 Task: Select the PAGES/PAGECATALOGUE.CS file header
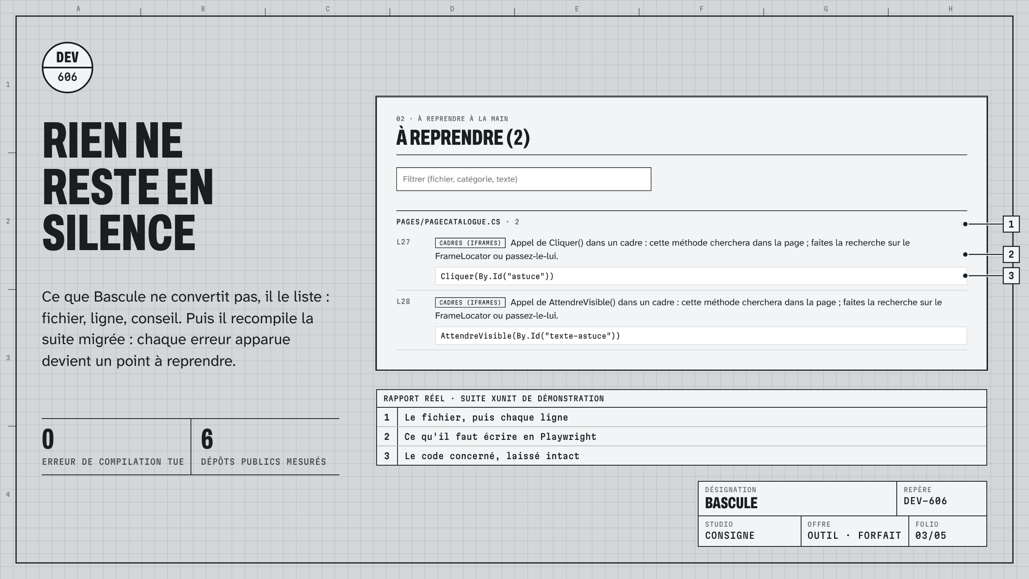457,222
